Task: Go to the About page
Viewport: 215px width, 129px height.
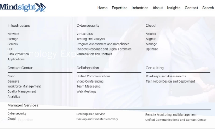Action: (158, 8)
